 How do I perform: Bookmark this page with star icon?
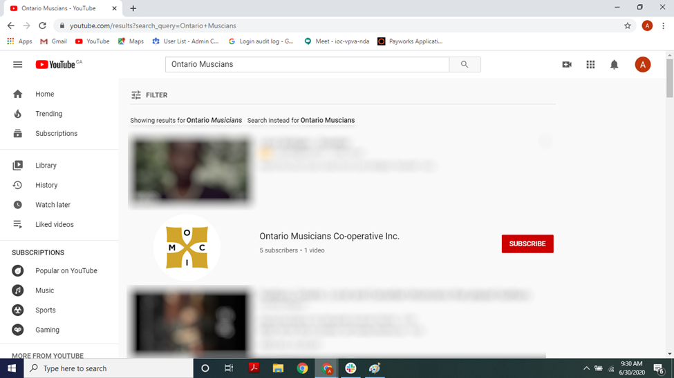[628, 26]
